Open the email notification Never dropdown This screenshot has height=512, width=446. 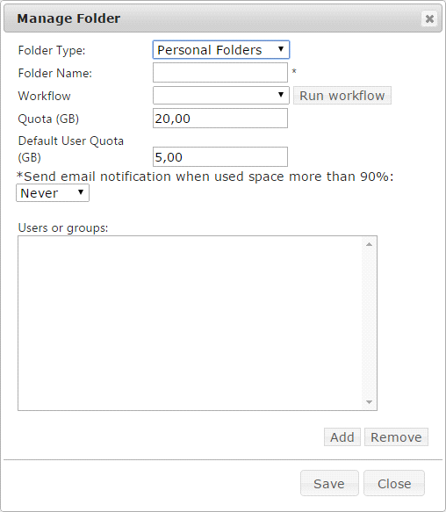coord(53,193)
